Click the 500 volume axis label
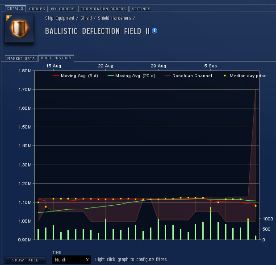Image resolution: width=276 pixels, height=265 pixels. coord(266,229)
